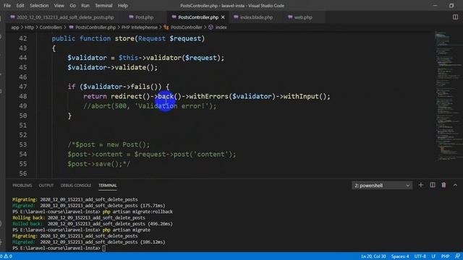Close the PostsController.php tab
463x260 pixels.
[223, 17]
